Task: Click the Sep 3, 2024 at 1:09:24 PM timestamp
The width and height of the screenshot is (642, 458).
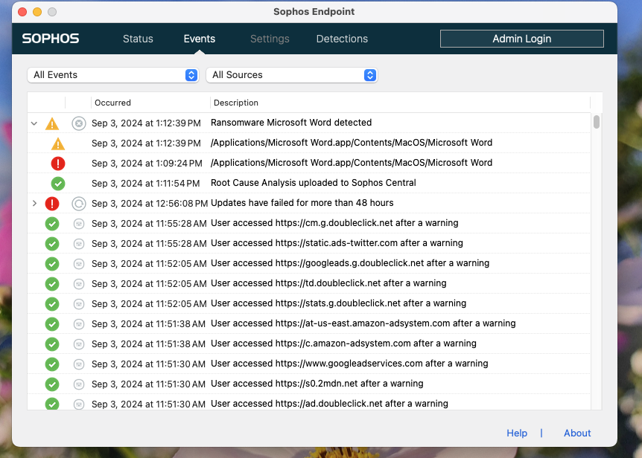Action: pos(147,163)
